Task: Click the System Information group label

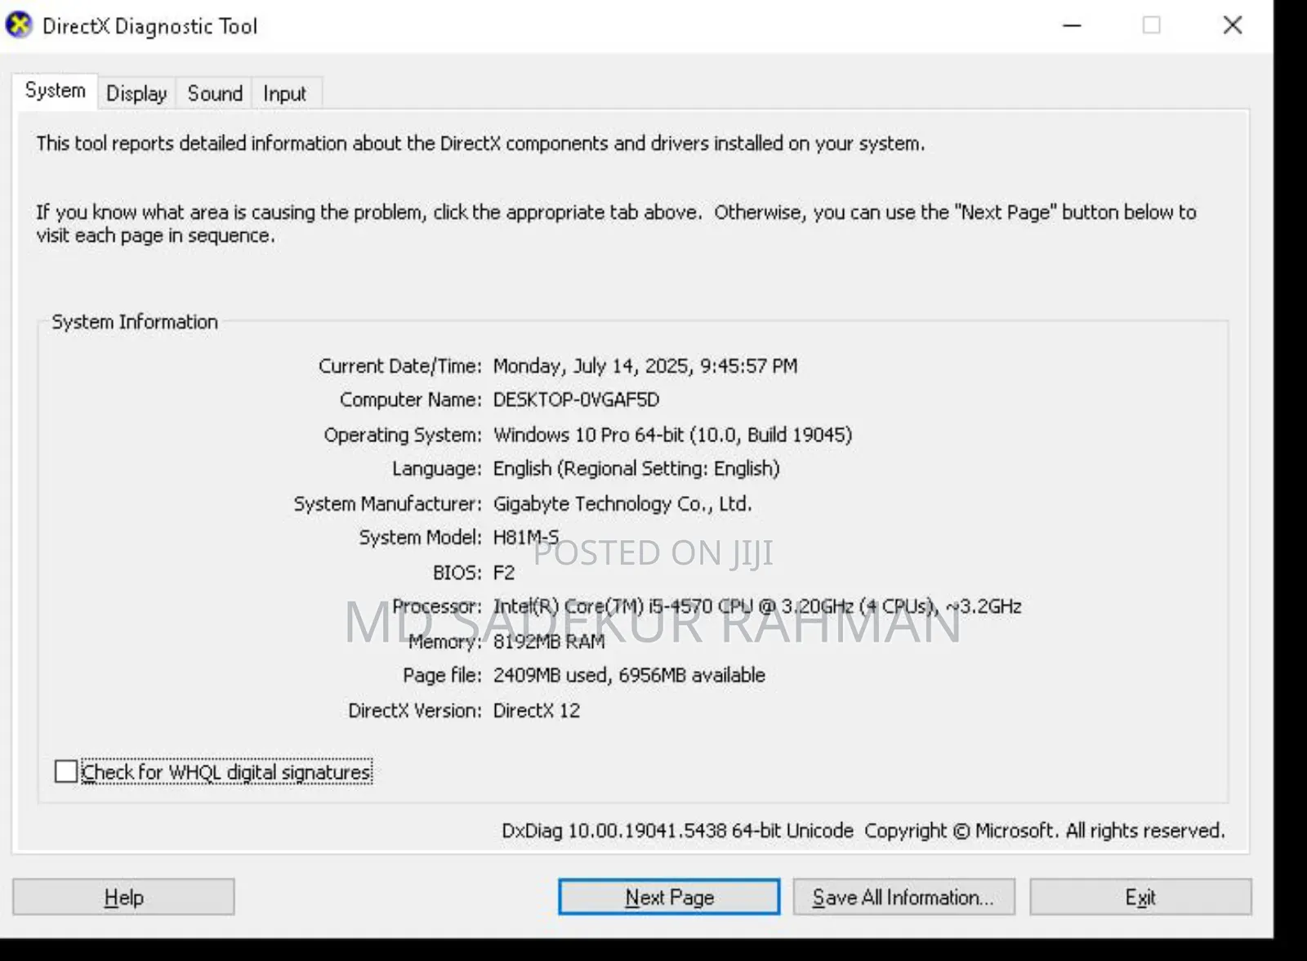Action: tap(135, 322)
